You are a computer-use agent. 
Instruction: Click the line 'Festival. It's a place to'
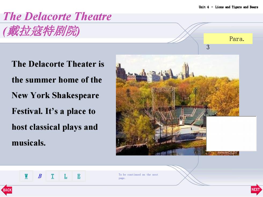click(x=53, y=111)
